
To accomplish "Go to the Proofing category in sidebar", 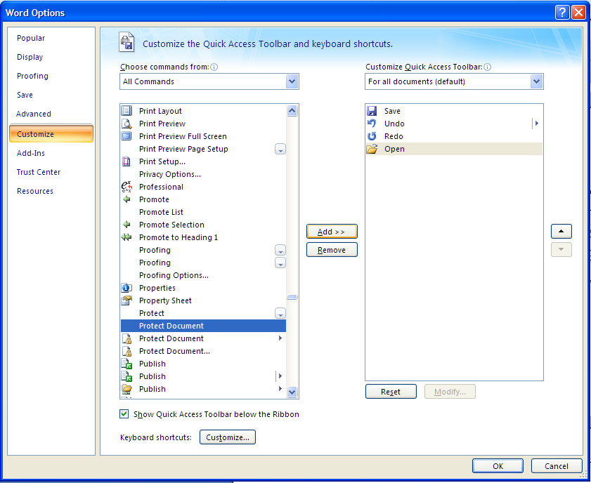I will click(x=32, y=76).
